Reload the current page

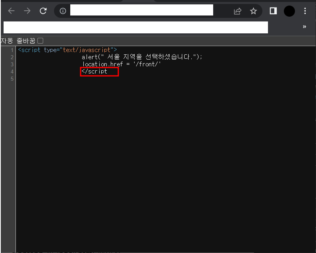pyautogui.click(x=43, y=11)
